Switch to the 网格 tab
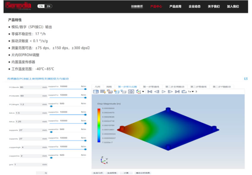Screen dimensions: 252x175 (x=109, y=87)
